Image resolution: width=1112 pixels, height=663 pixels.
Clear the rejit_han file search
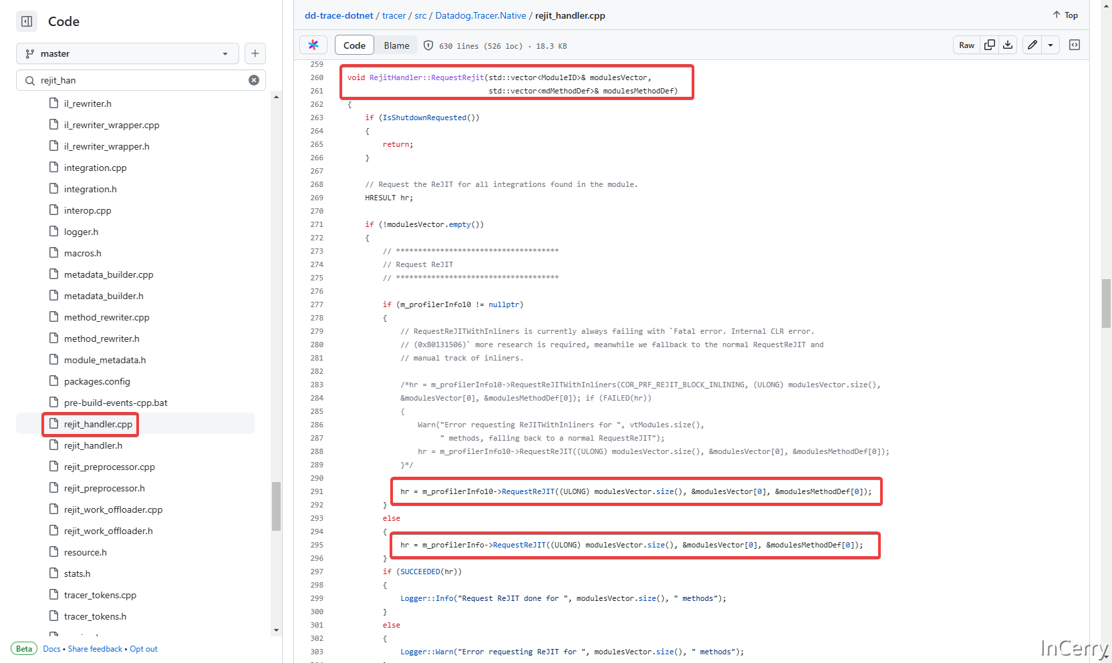tap(254, 80)
